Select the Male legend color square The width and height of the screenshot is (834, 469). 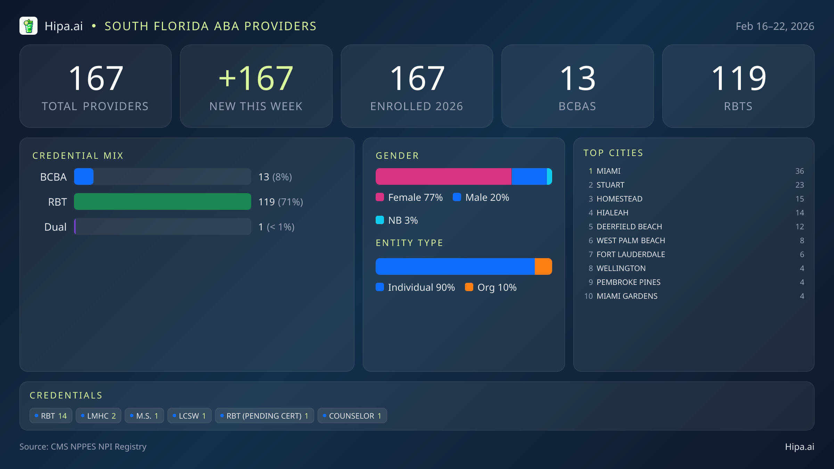click(x=458, y=197)
